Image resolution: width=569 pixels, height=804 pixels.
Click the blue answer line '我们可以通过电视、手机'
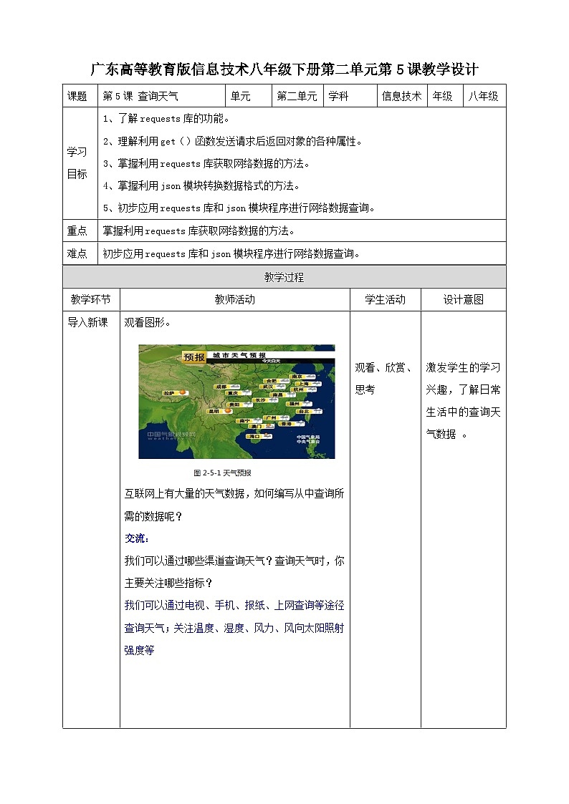click(x=234, y=606)
